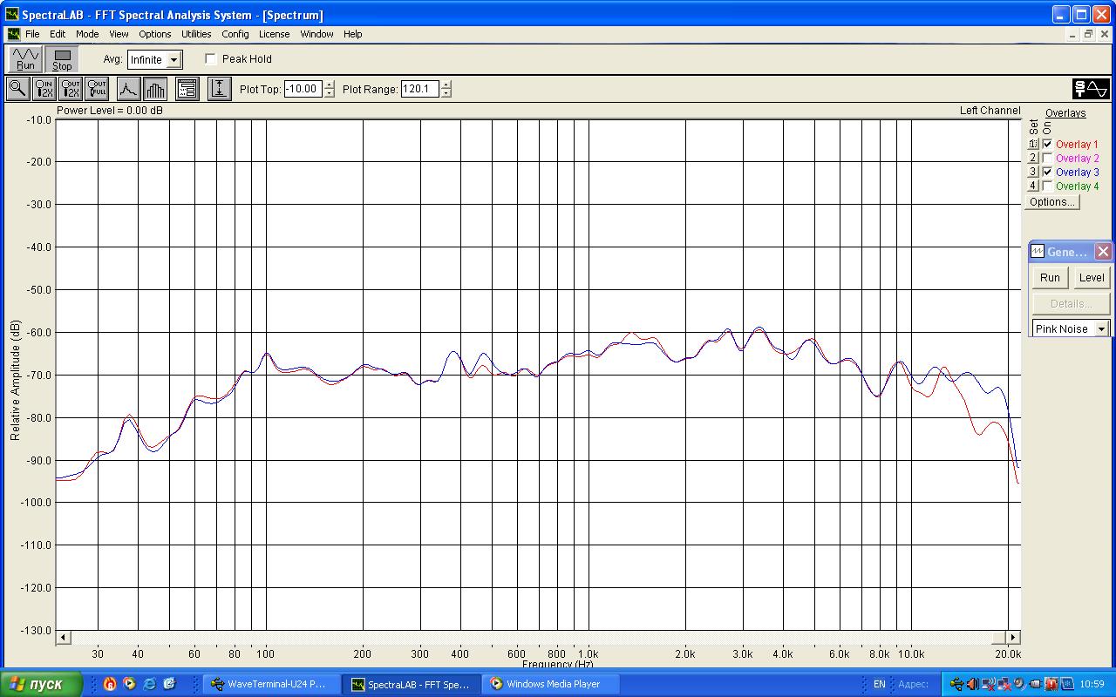
Task: Click the Windows Start button
Action: 42,684
